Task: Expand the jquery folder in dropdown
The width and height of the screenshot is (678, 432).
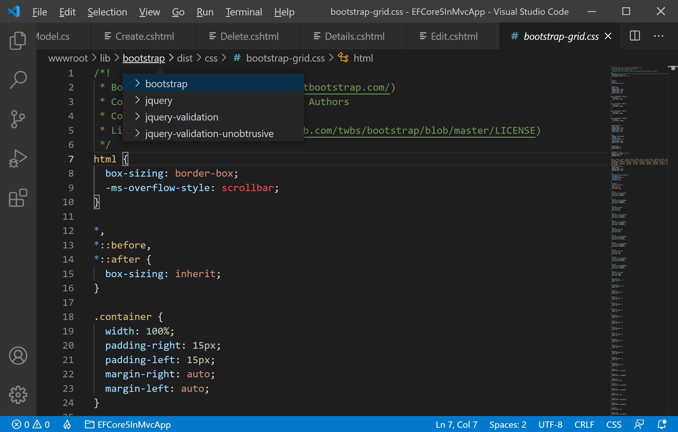Action: (x=159, y=100)
